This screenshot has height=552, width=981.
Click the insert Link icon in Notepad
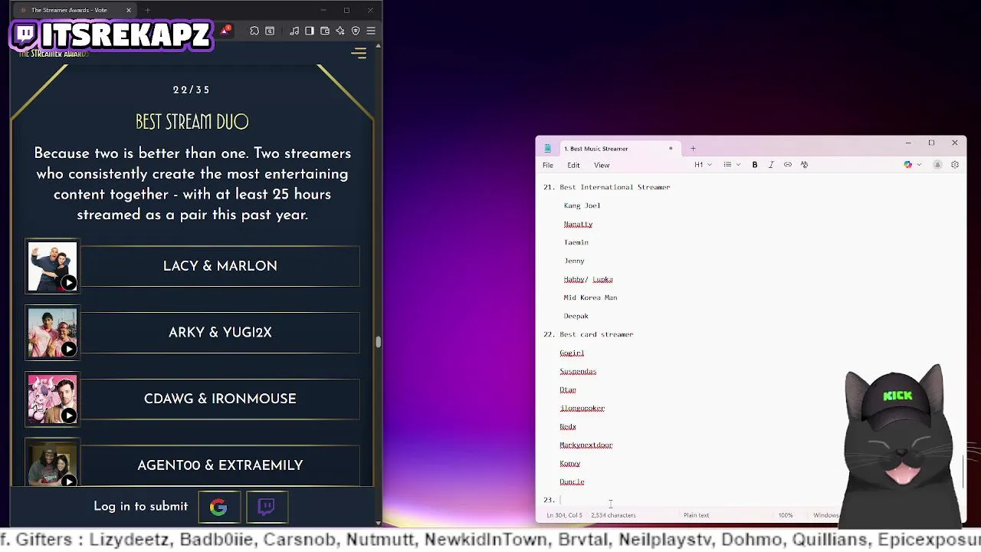pos(788,165)
